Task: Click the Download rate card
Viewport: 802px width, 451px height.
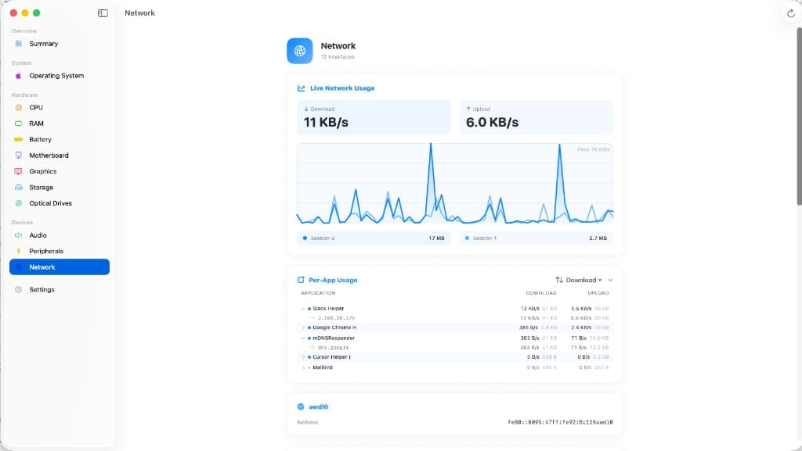Action: pos(374,118)
